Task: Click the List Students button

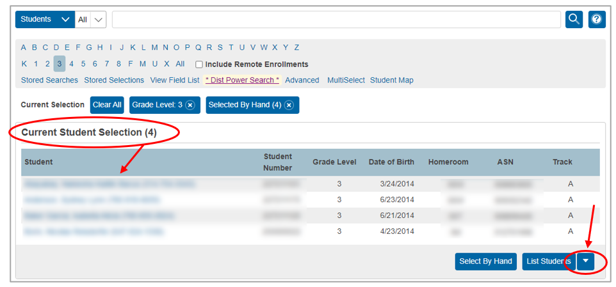Action: tap(548, 261)
